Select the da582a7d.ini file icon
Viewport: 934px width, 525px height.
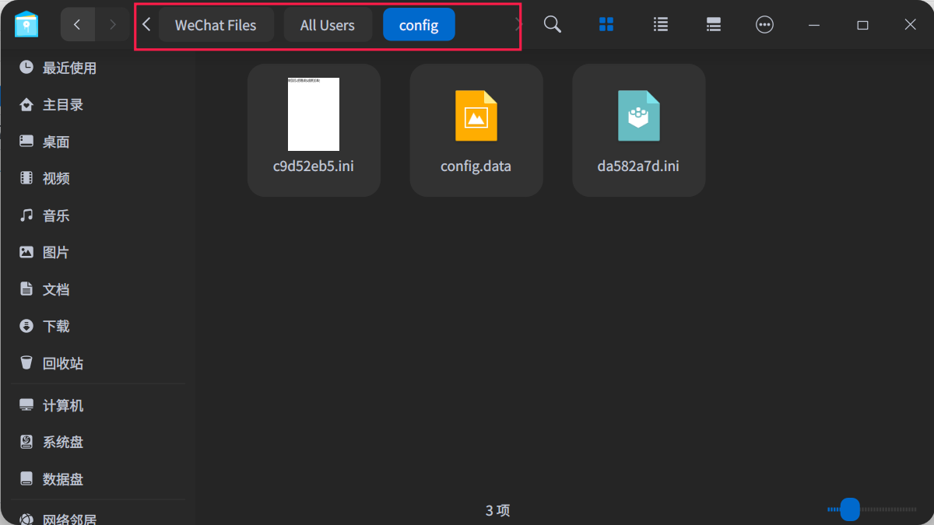pos(639,115)
